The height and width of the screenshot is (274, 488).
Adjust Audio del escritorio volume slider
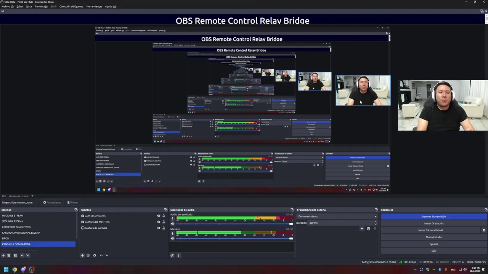[234, 224]
